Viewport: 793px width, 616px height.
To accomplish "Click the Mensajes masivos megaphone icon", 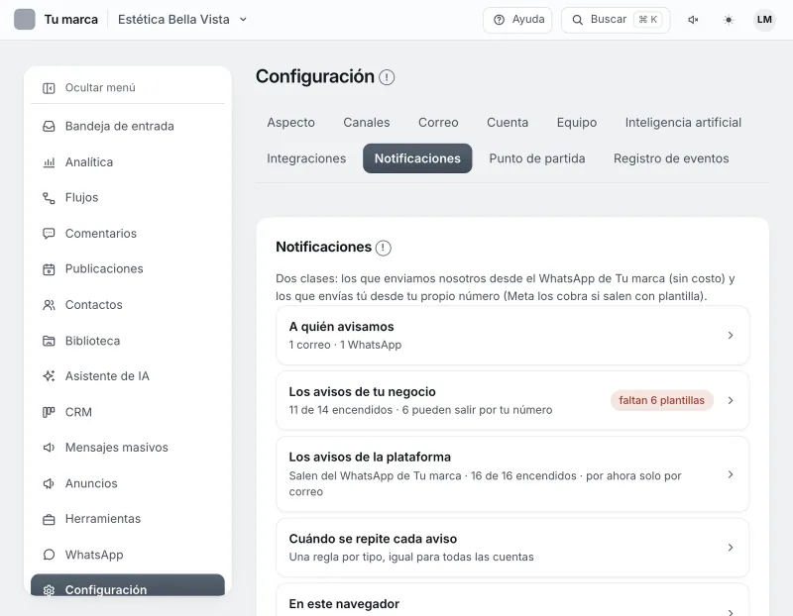I will point(49,448).
